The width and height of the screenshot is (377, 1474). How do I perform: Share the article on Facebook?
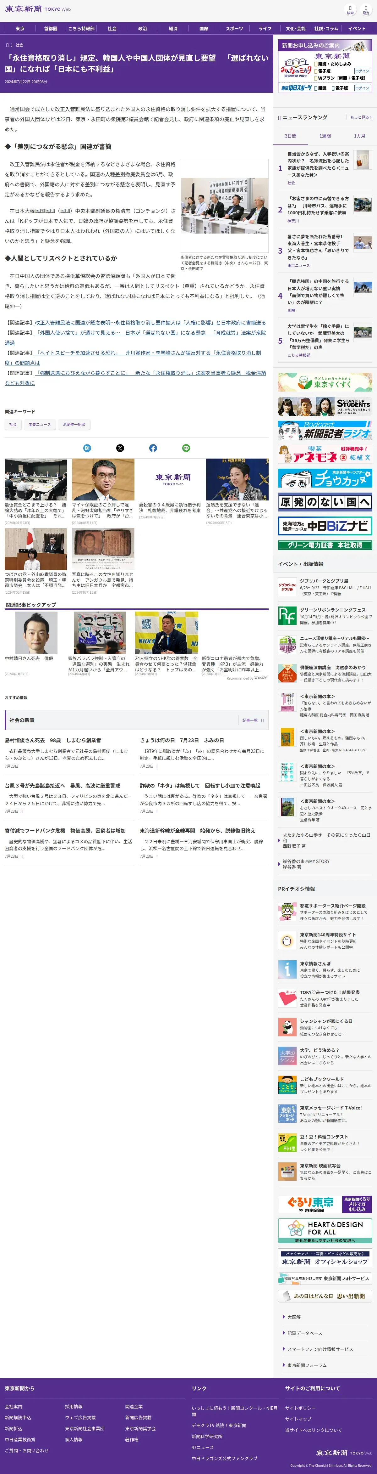pos(153,448)
